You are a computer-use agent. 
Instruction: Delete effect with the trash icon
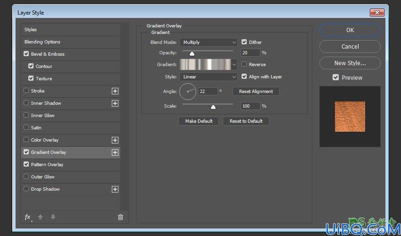pyautogui.click(x=120, y=217)
